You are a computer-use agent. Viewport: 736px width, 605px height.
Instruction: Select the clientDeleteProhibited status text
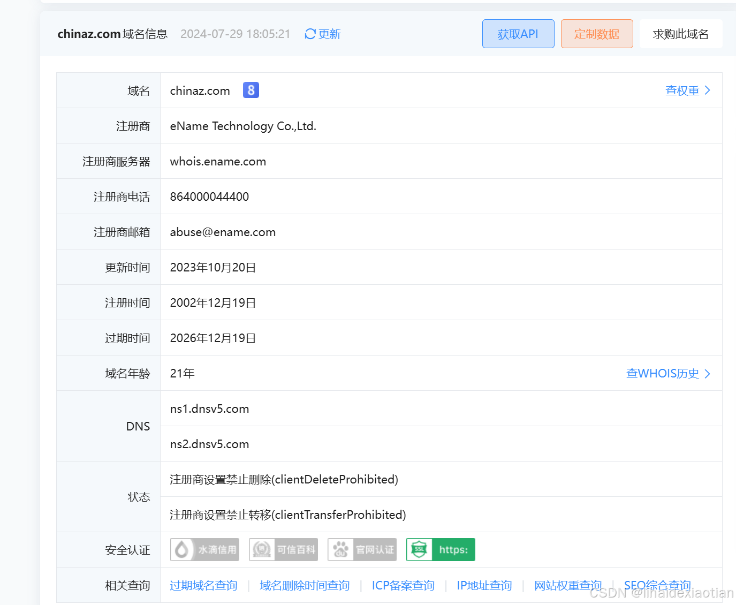click(x=284, y=479)
